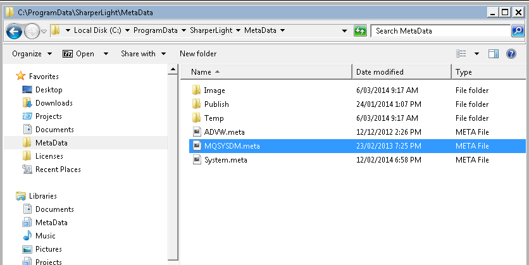Select the Temp folder icon
The width and height of the screenshot is (529, 265).
click(196, 118)
